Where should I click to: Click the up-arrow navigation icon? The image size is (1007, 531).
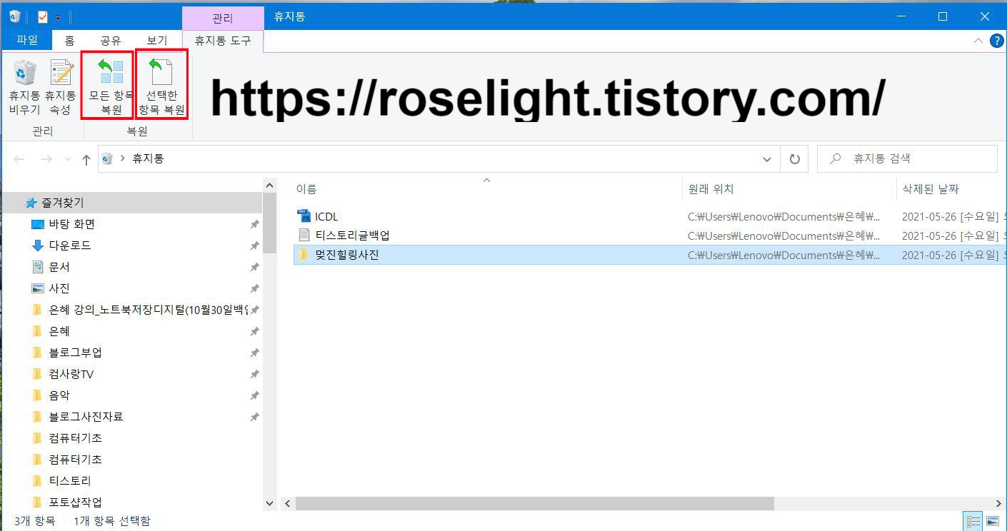(85, 158)
